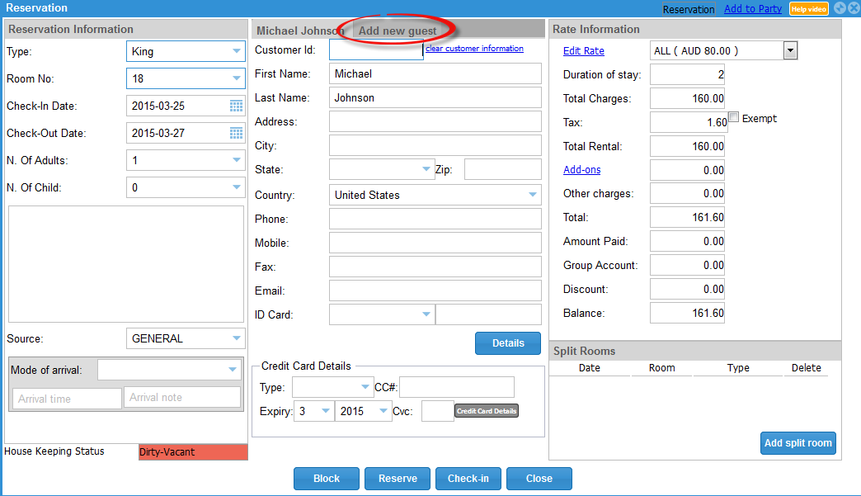Click the Block button
This screenshot has height=496, width=861.
(326, 479)
